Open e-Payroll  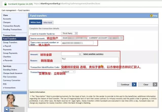(7, 46)
